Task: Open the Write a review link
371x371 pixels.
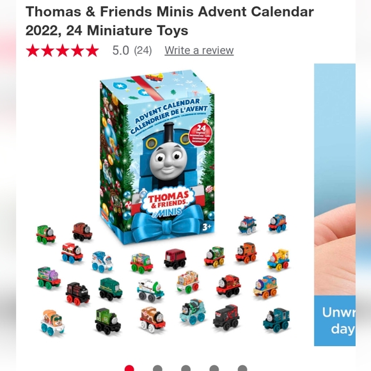Action: [x=199, y=51]
